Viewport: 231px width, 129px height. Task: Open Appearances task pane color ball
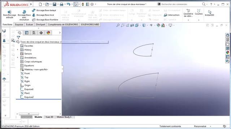tap(227, 52)
